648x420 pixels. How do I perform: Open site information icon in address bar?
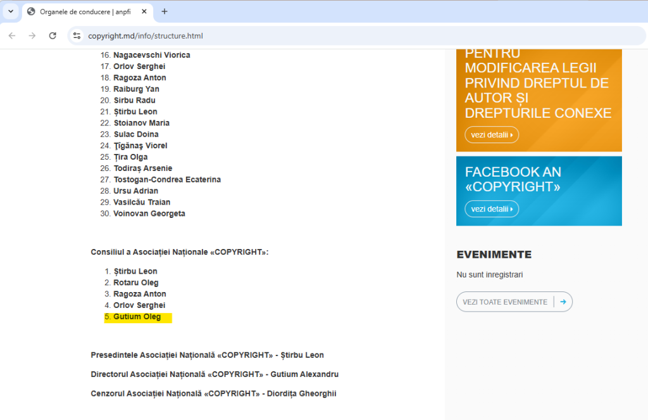[77, 36]
